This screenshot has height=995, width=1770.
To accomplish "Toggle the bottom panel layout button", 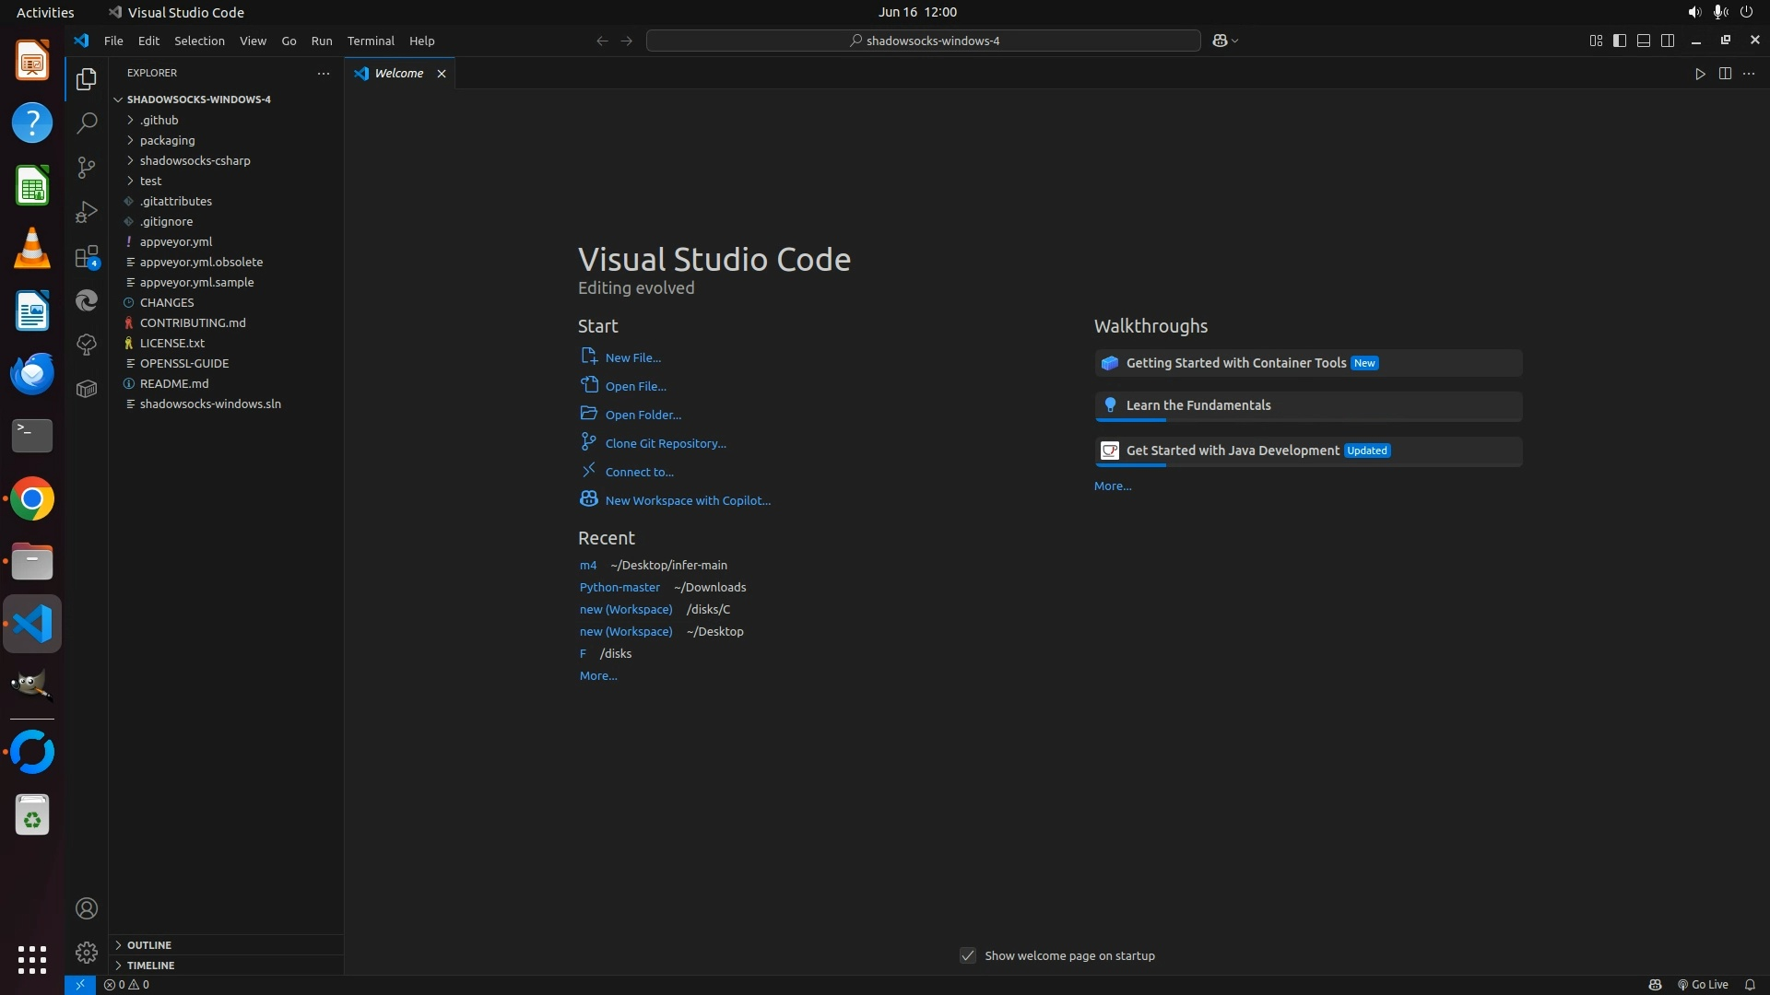I will (x=1644, y=41).
